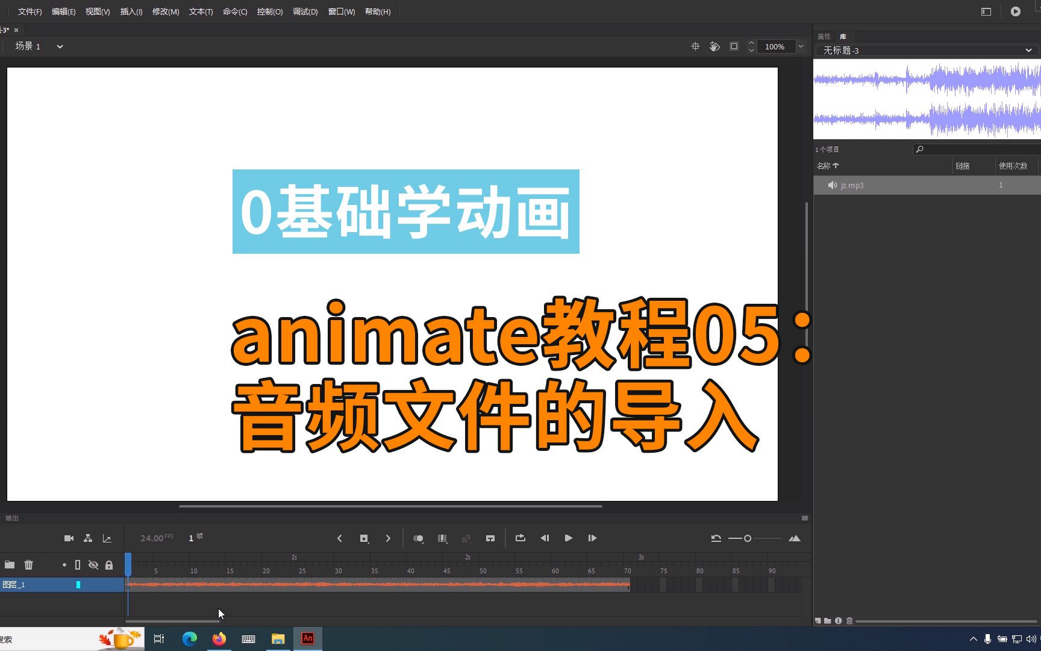Open the layer depth graph icon
This screenshot has height=651, width=1041.
[x=107, y=538]
